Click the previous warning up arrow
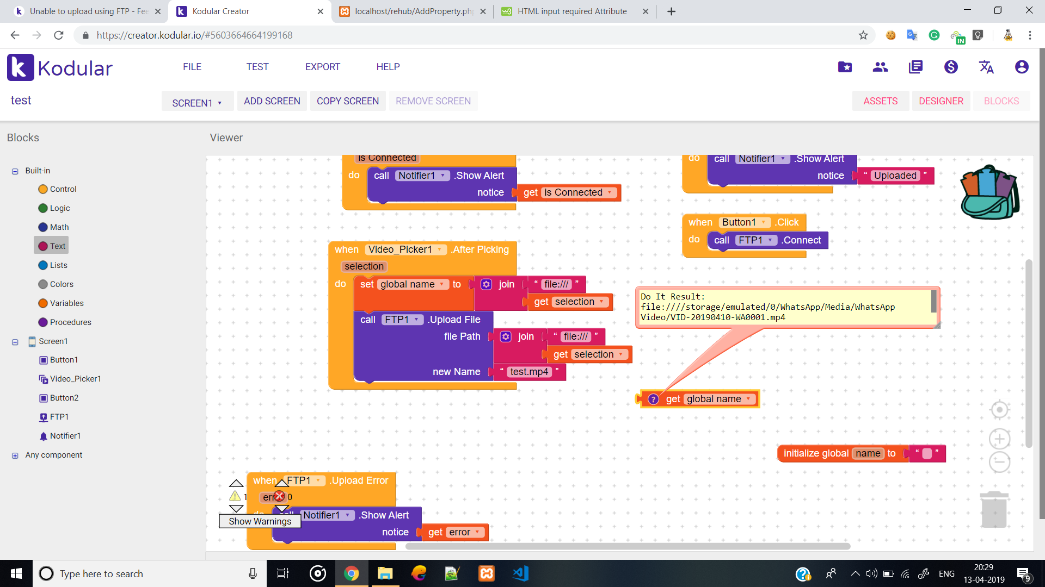The height and width of the screenshot is (587, 1045). tap(236, 483)
